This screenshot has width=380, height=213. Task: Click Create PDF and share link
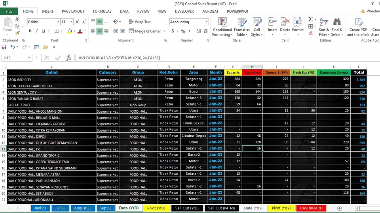pos(358,26)
